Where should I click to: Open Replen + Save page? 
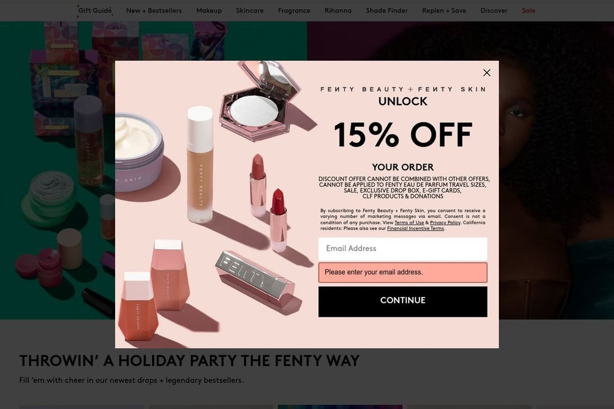pos(444,11)
